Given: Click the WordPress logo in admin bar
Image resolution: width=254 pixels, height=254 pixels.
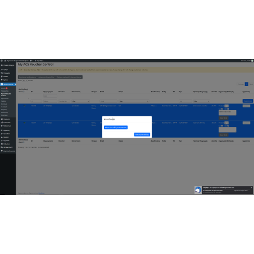Looking at the screenshot, I should pos(2,61).
